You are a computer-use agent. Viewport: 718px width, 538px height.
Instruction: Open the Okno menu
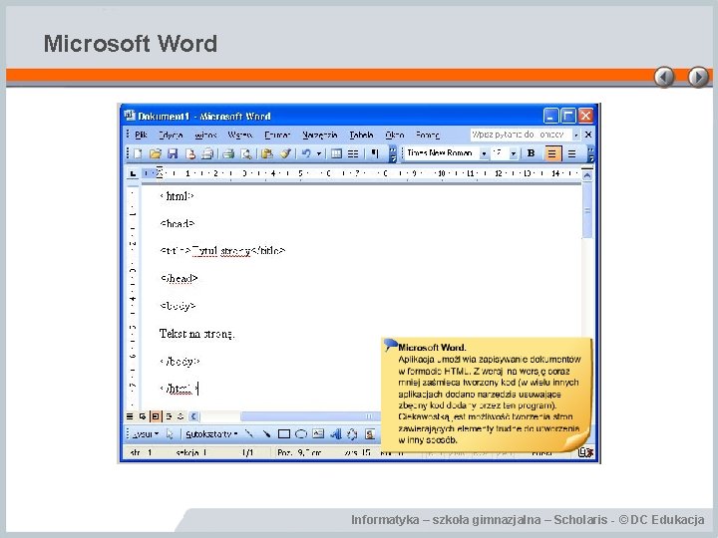pyautogui.click(x=394, y=134)
